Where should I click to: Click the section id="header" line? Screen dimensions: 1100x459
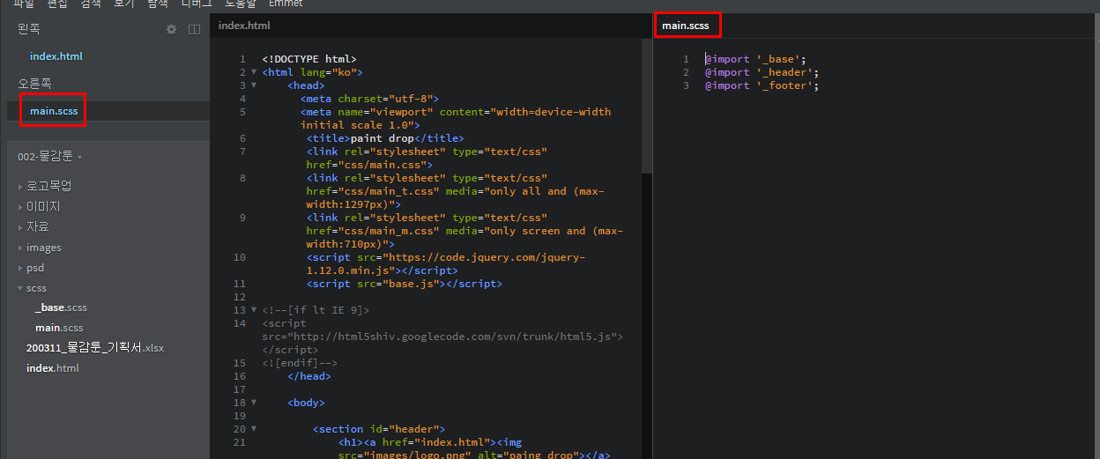point(379,429)
